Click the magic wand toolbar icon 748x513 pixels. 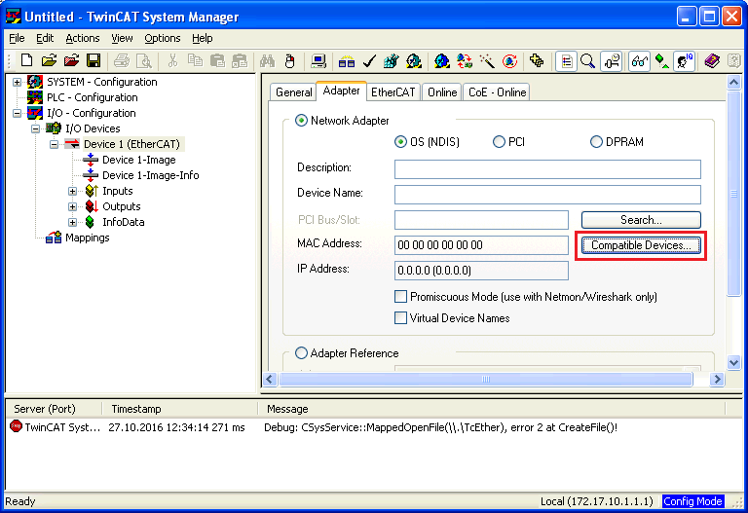tap(488, 61)
